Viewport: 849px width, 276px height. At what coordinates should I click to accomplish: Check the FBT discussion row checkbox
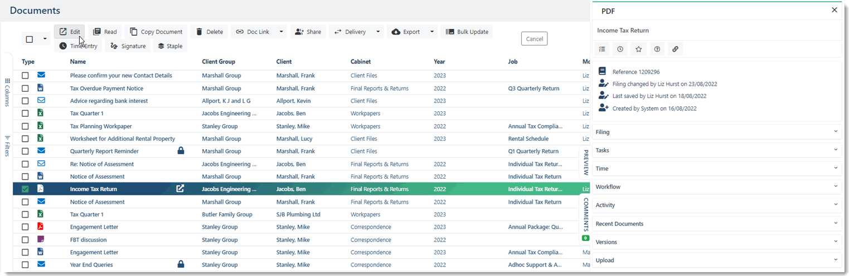click(25, 240)
